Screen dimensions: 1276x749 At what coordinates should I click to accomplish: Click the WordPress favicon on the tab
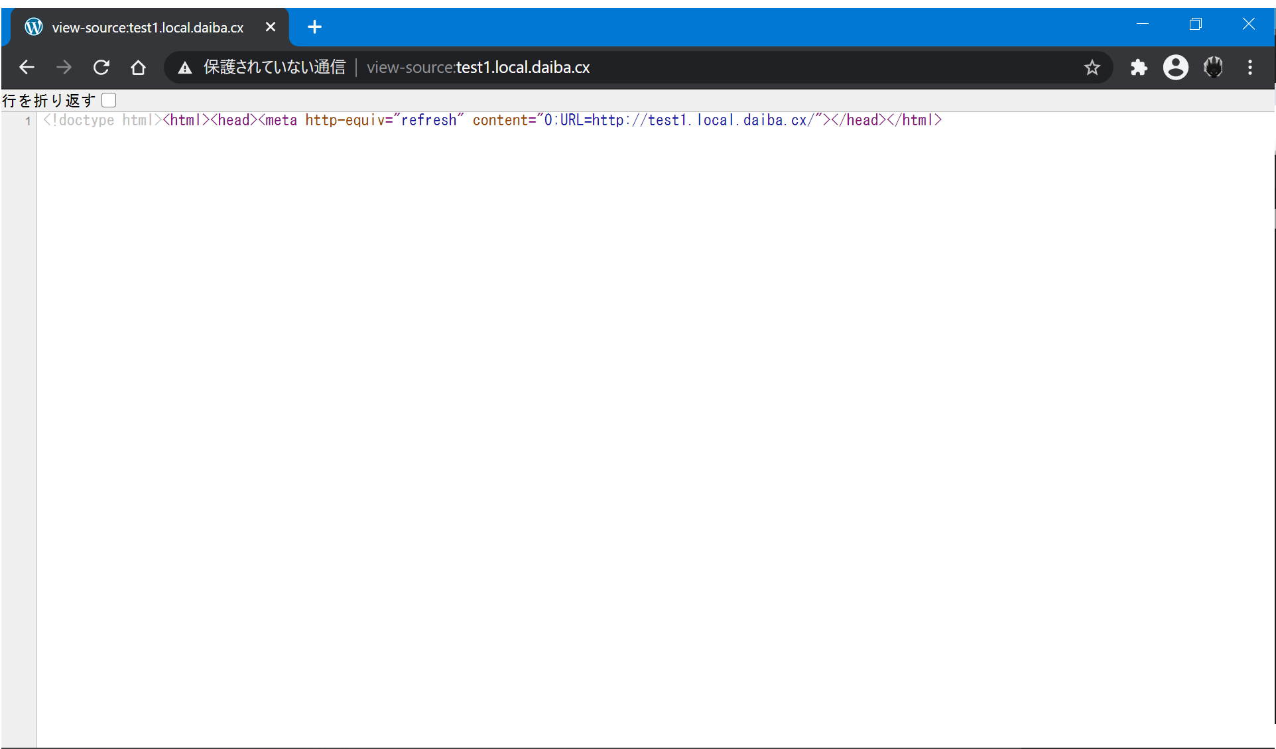34,27
